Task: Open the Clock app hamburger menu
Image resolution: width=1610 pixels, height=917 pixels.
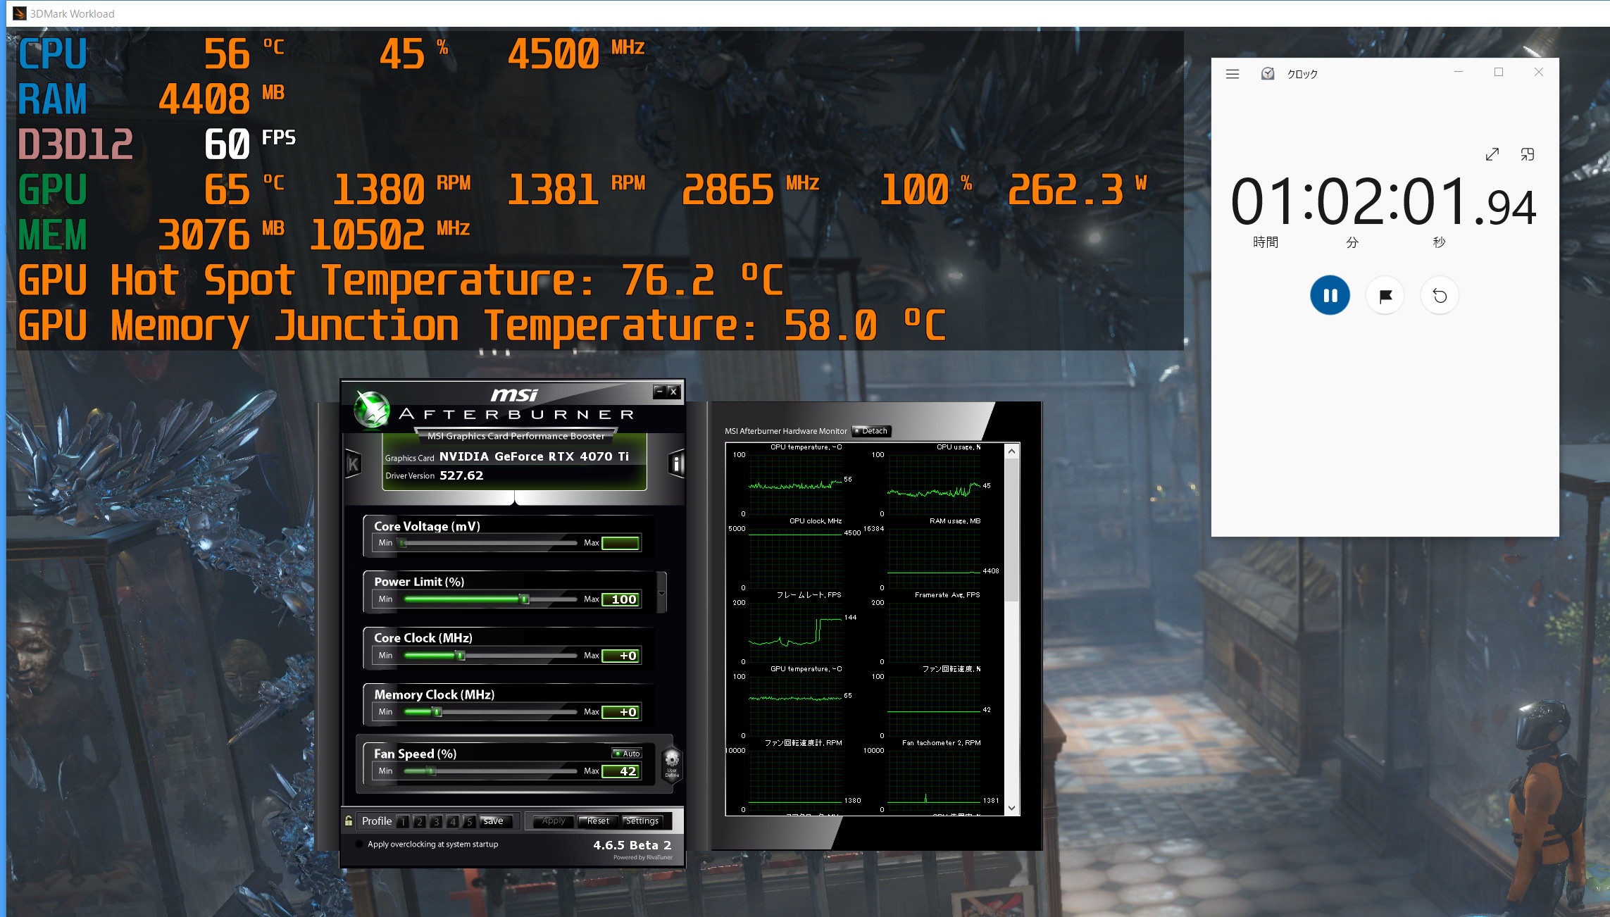Action: click(x=1232, y=74)
